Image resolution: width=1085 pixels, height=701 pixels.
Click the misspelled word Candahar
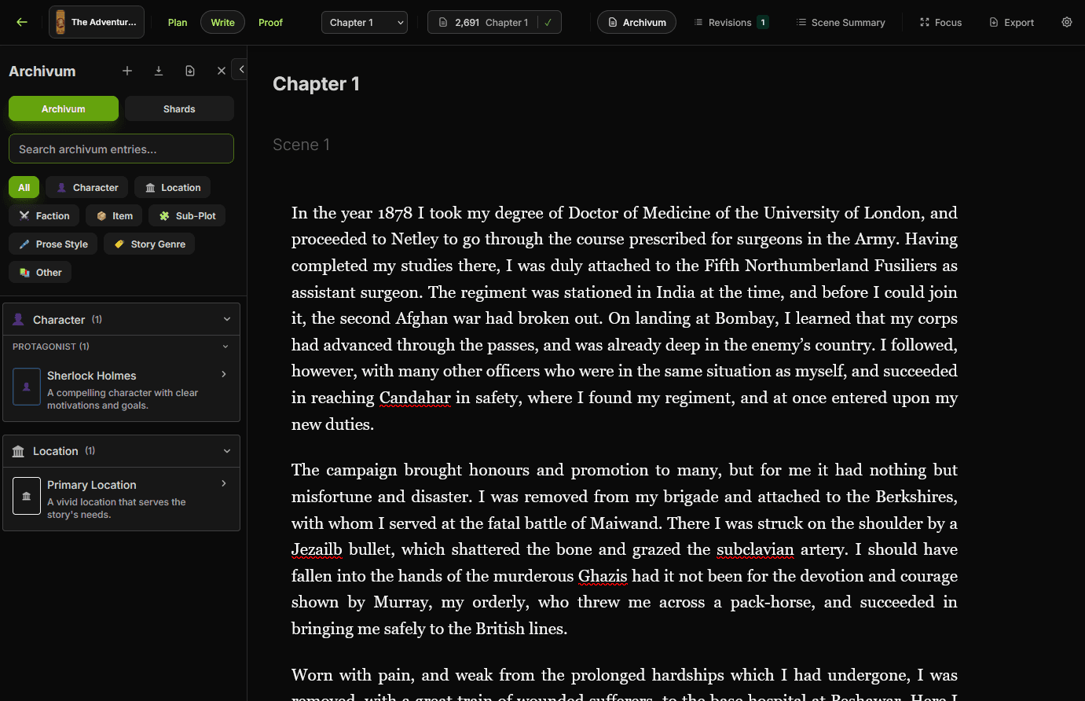pos(415,398)
